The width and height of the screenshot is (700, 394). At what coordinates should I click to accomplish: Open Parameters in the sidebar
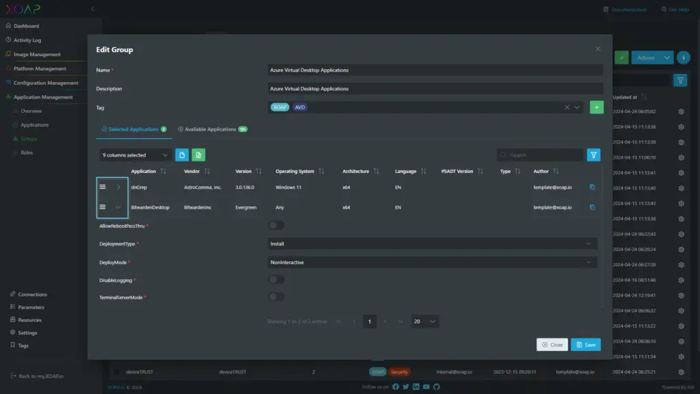pos(31,307)
